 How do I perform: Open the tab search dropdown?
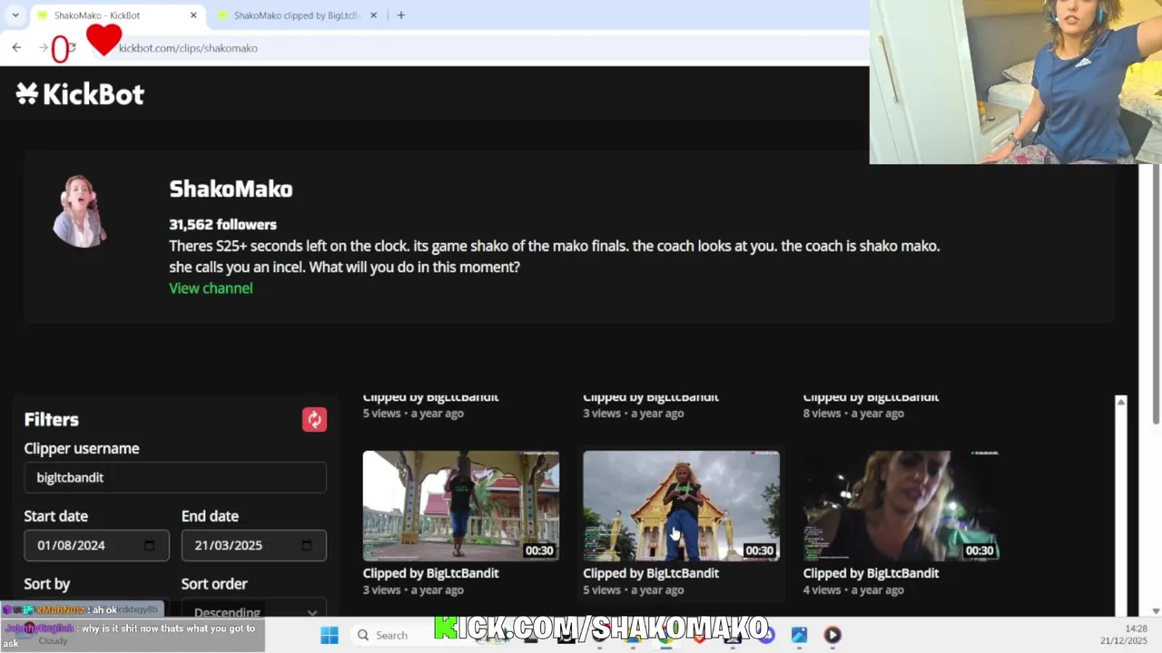tap(15, 15)
